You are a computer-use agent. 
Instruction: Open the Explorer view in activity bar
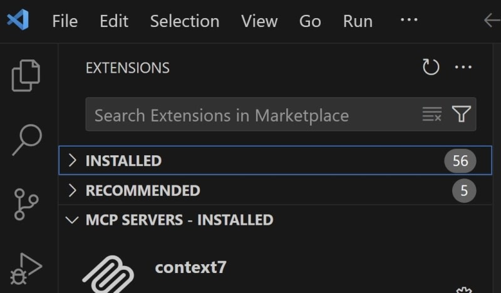(26, 76)
